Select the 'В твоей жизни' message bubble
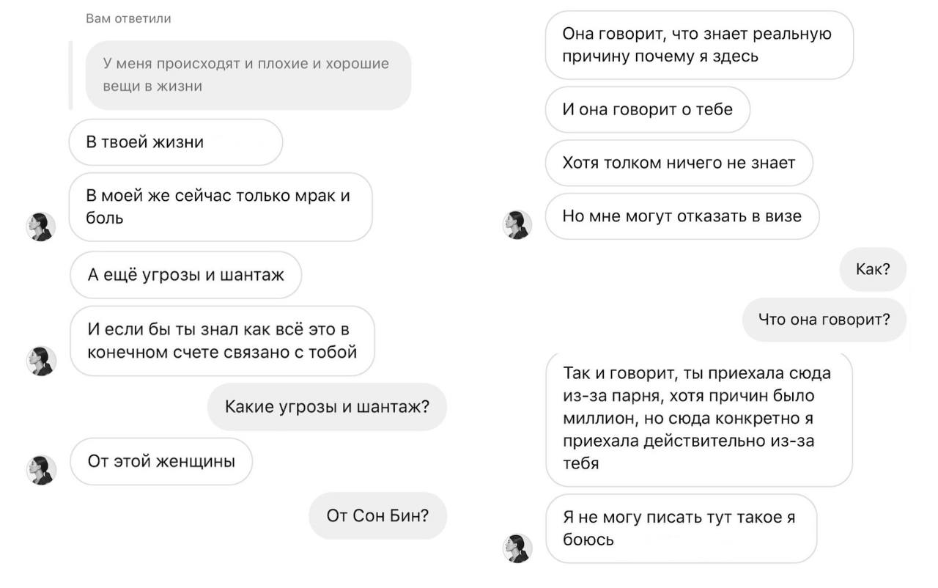This screenshot has height=588, width=938. 176,142
